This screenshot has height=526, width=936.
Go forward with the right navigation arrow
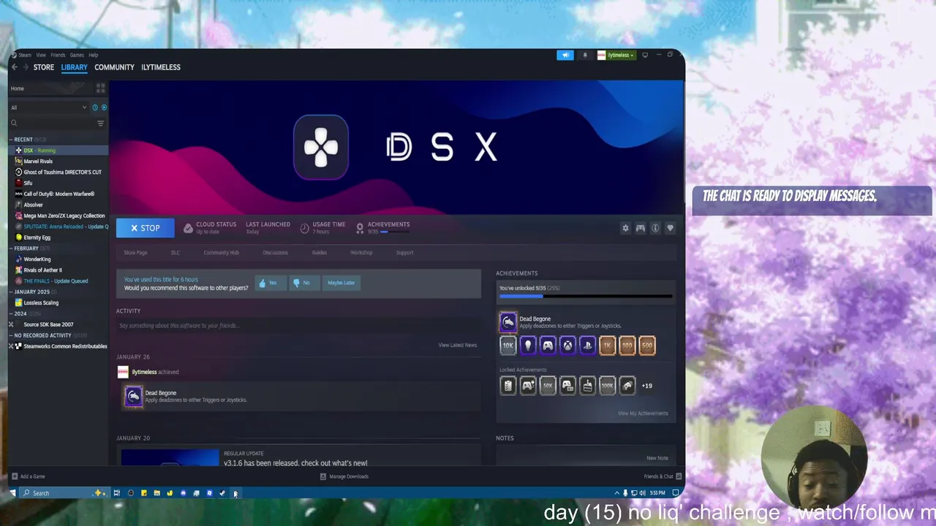(26, 67)
